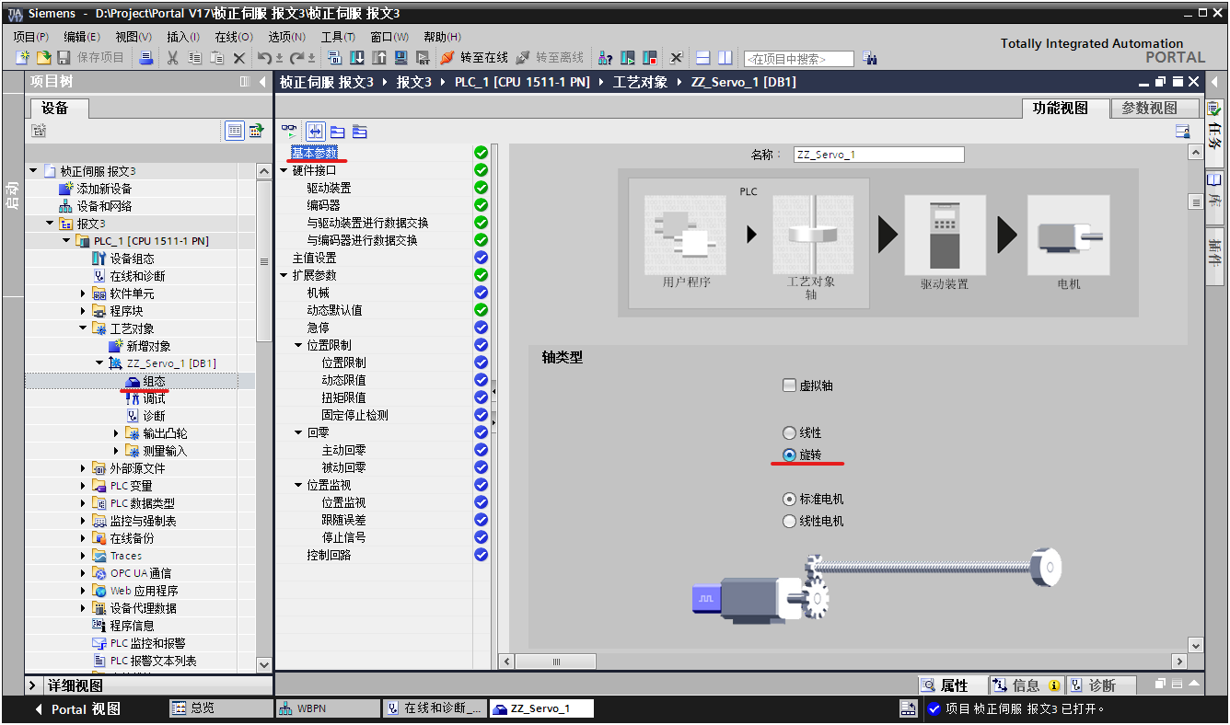Image resolution: width=1230 pixels, height=725 pixels.
Task: Open 动态默认值 configuration page
Action: (334, 310)
